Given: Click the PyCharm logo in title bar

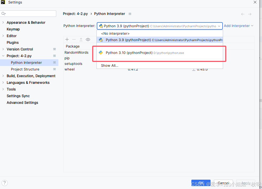Looking at the screenshot, I should [x=3, y=2].
